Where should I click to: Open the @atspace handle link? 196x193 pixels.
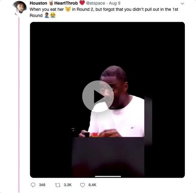[96, 3]
